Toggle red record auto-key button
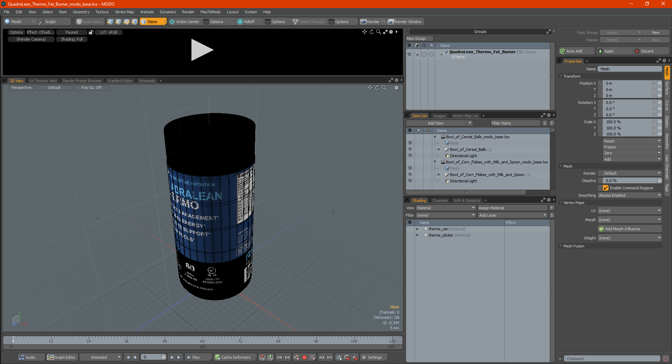The width and height of the screenshot is (672, 364). click(x=304, y=357)
